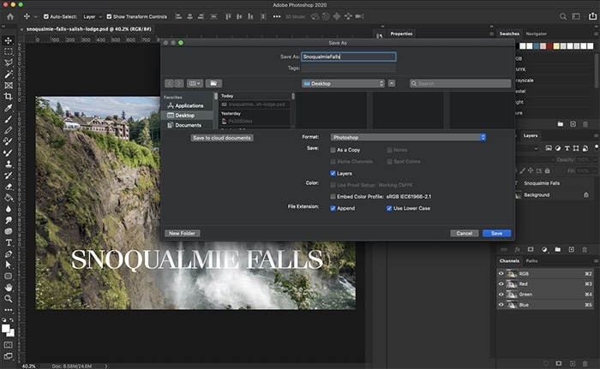
Task: Click the back arrow in Save As dialog
Action: click(x=169, y=83)
